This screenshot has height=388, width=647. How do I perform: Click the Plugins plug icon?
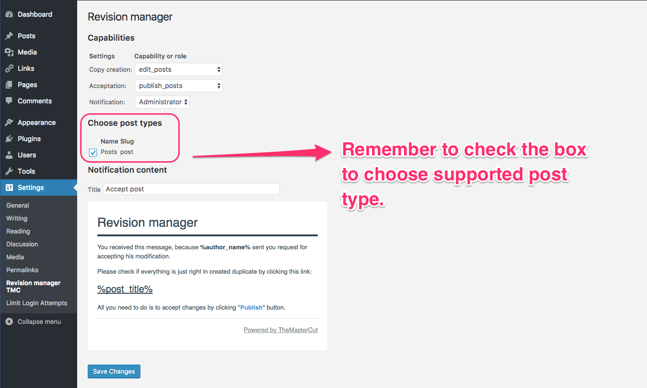[x=9, y=139]
